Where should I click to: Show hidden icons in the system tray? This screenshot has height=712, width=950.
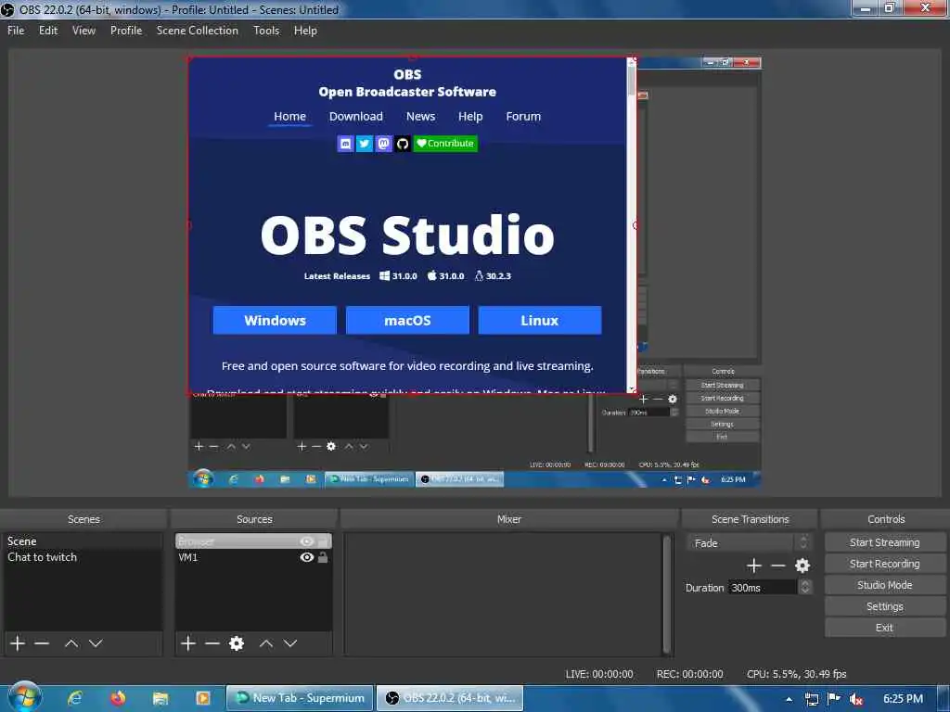(x=789, y=699)
